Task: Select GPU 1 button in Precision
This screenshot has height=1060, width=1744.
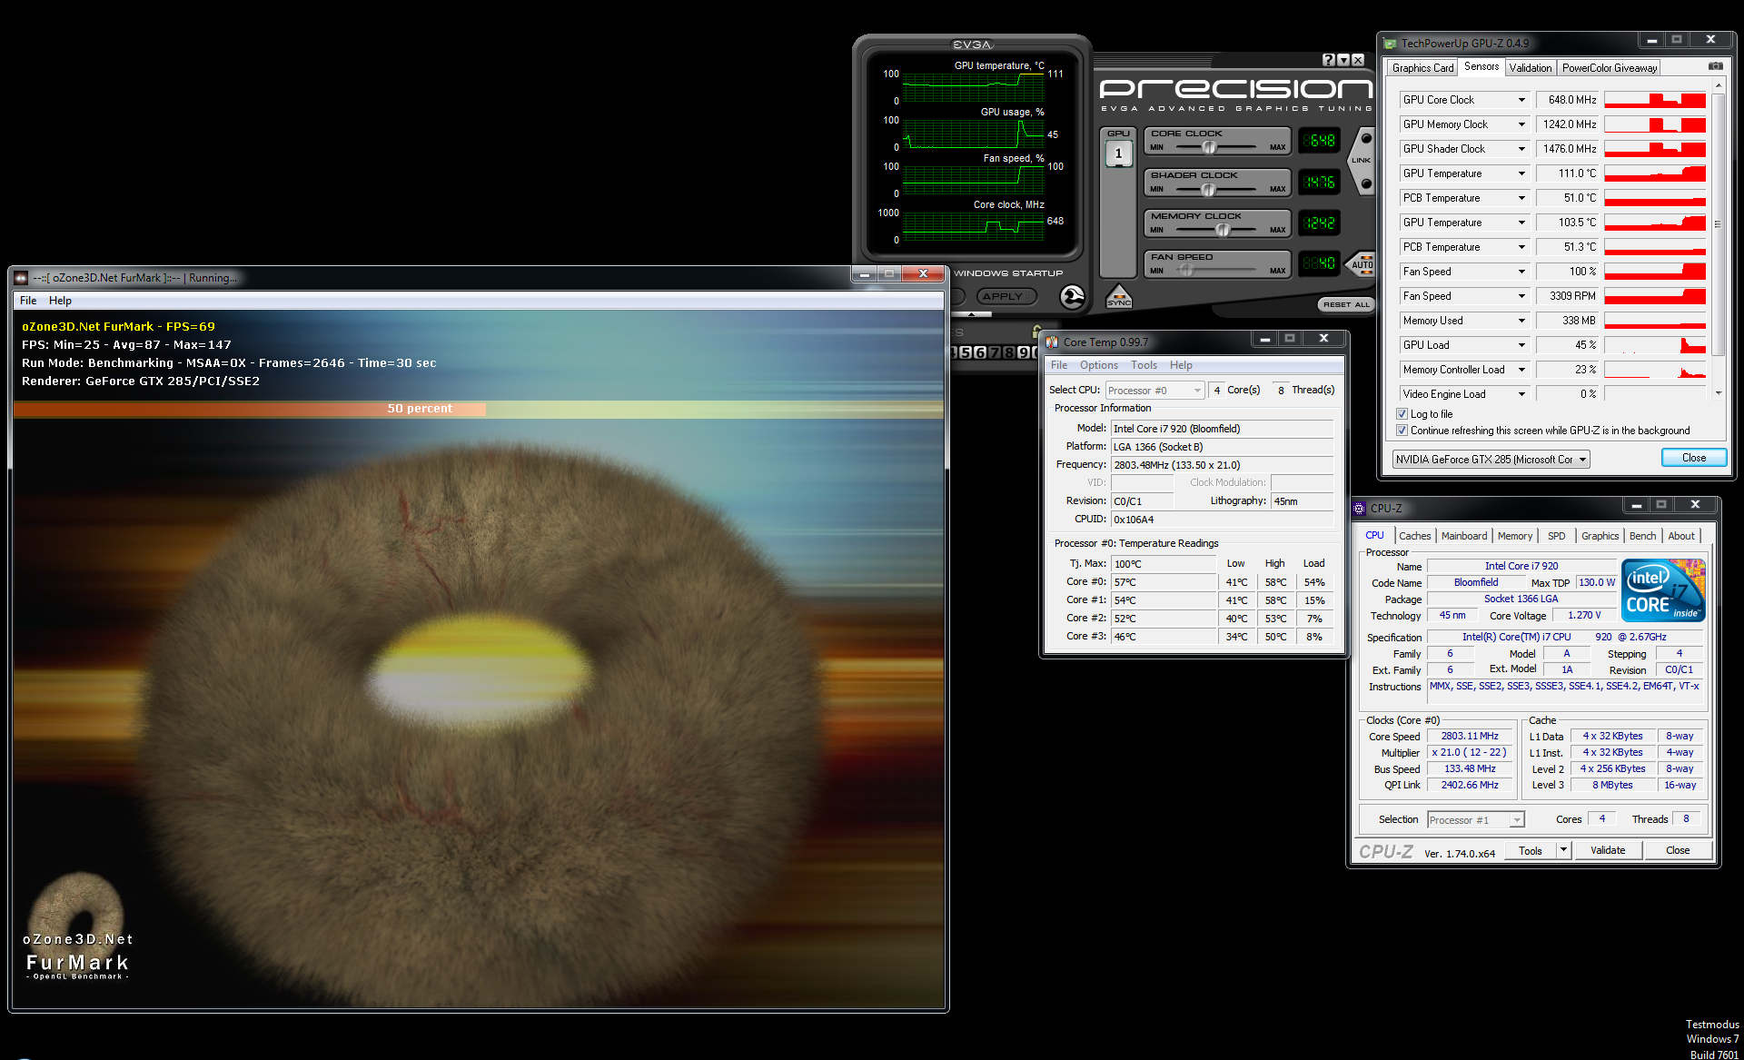Action: tap(1118, 154)
